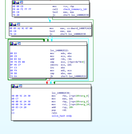Click 'solve_hash endp' line
The image size is (132, 134).
click(62, 116)
